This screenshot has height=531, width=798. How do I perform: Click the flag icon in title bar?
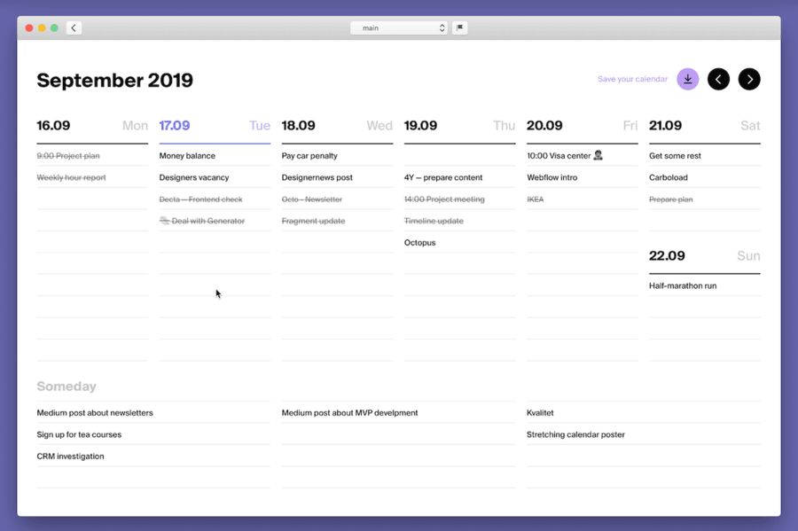click(x=459, y=28)
